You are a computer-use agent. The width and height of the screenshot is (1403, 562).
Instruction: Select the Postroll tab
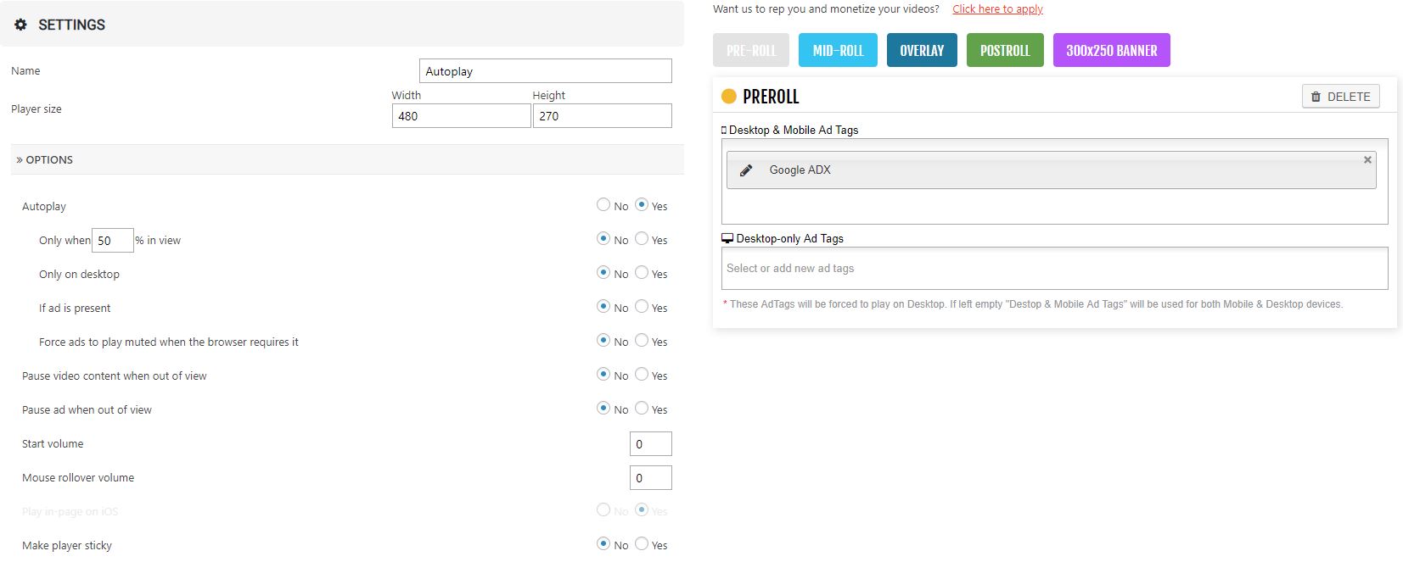click(x=1005, y=50)
